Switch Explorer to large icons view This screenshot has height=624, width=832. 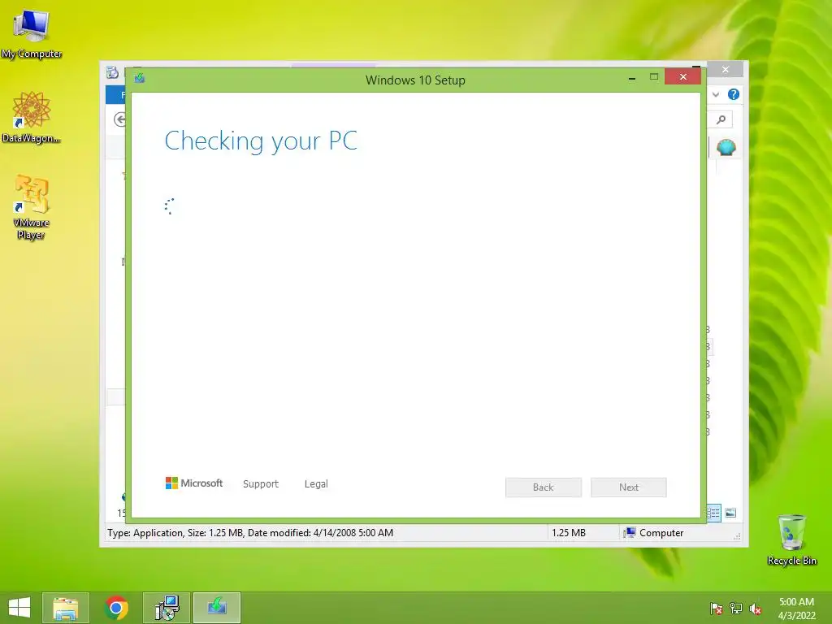pos(730,513)
